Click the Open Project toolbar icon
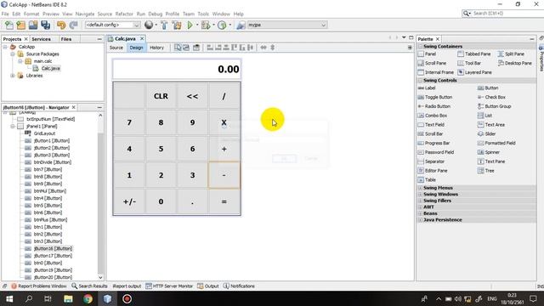 [33, 25]
